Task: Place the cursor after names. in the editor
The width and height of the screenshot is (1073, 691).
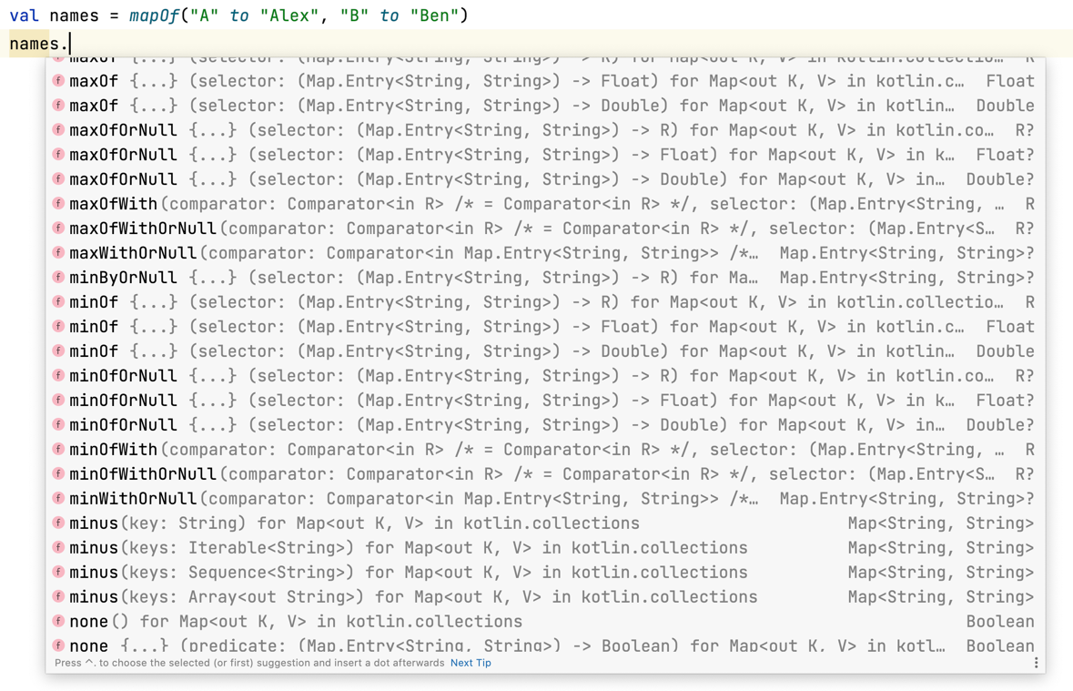Action: tap(70, 44)
